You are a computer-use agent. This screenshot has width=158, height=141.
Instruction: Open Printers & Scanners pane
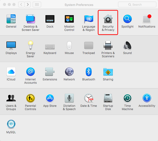tap(108, 49)
